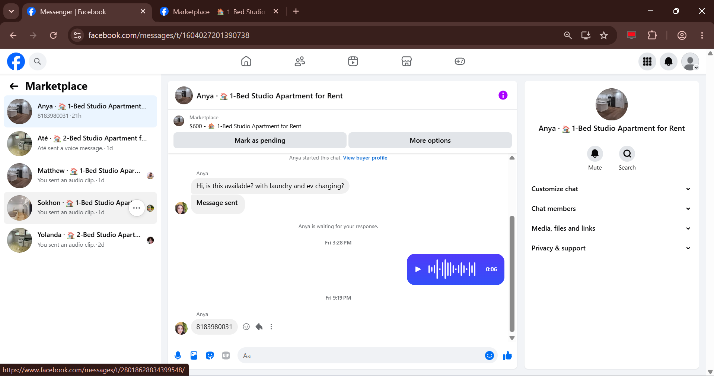Click the Mark as pending button
Viewport: 714px width, 376px height.
(260, 140)
